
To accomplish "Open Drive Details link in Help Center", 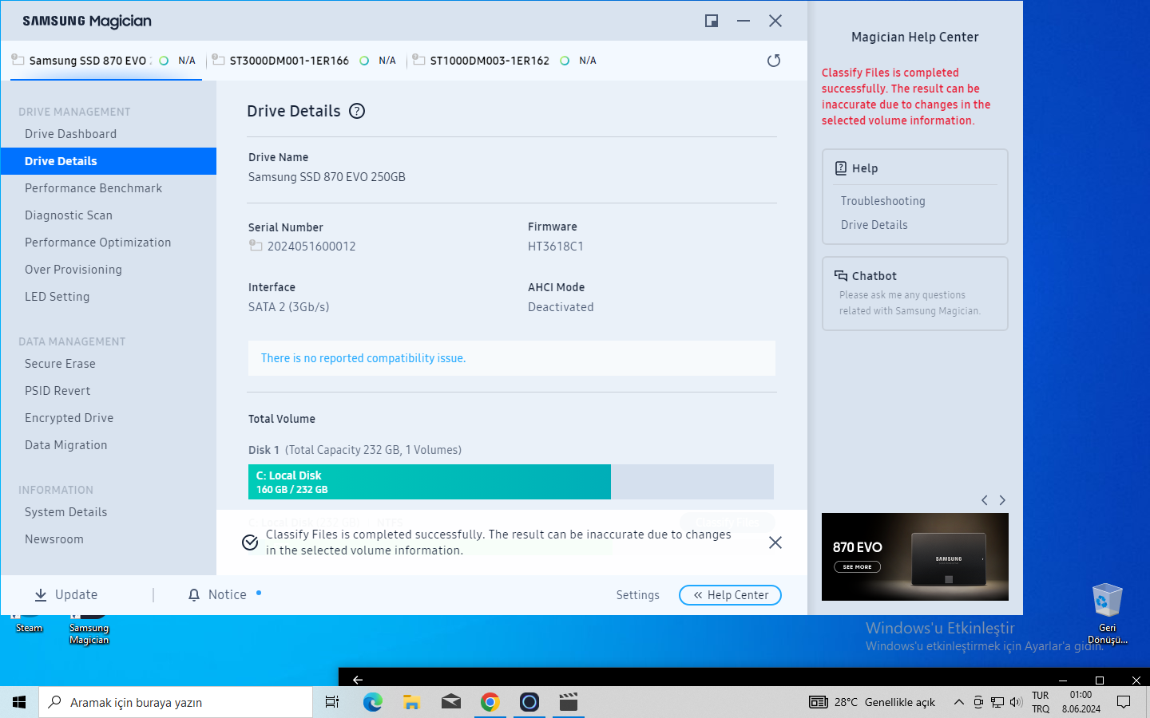I will pos(874,225).
